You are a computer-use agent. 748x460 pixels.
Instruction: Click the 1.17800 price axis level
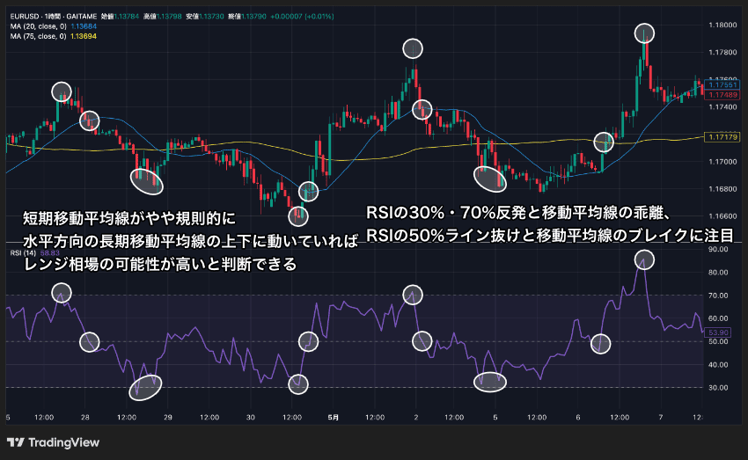tap(722, 52)
